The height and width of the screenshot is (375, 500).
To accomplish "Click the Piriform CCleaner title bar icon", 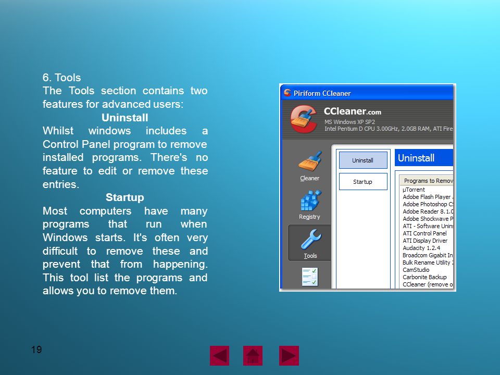I will (287, 93).
